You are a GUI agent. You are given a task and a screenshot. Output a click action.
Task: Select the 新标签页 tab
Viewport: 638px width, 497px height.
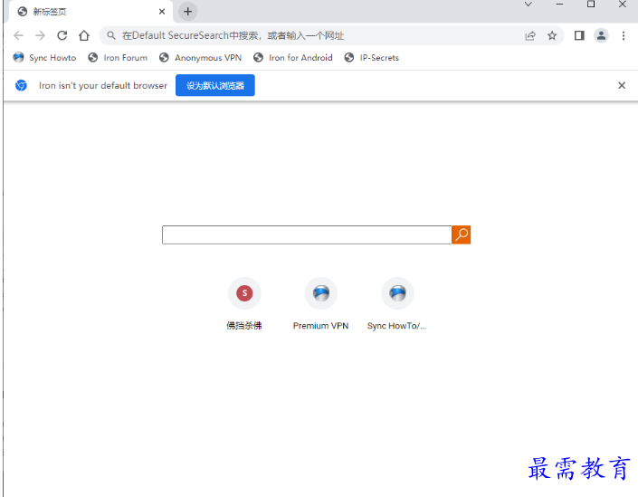point(90,12)
